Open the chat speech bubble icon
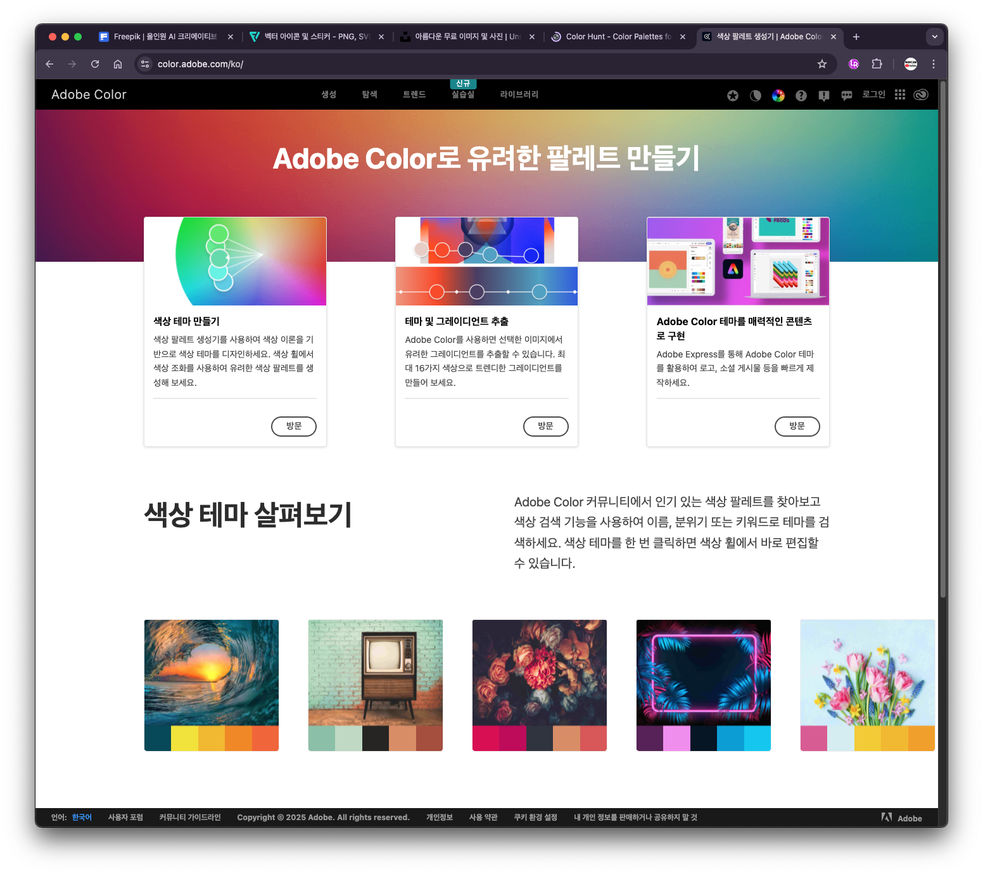The height and width of the screenshot is (874, 983). pyautogui.click(x=847, y=96)
